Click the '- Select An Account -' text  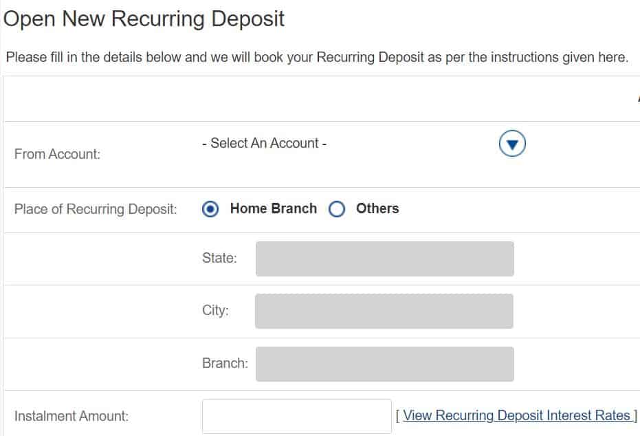(x=264, y=143)
